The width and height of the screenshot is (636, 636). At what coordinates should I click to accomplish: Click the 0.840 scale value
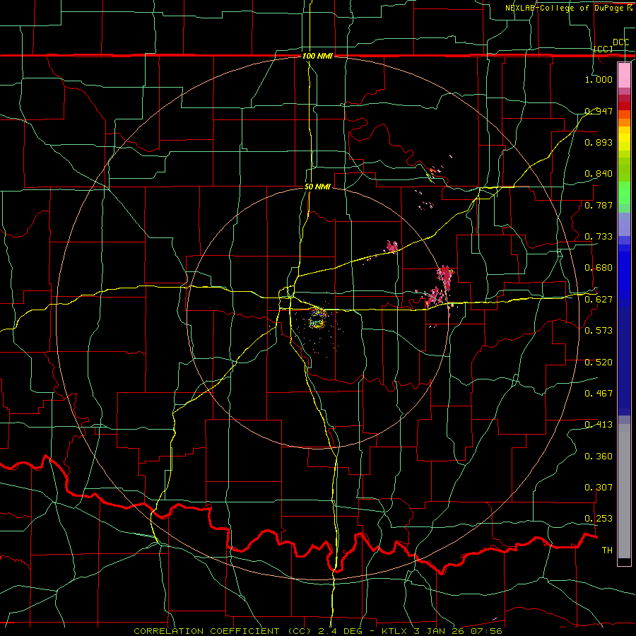[x=599, y=174]
